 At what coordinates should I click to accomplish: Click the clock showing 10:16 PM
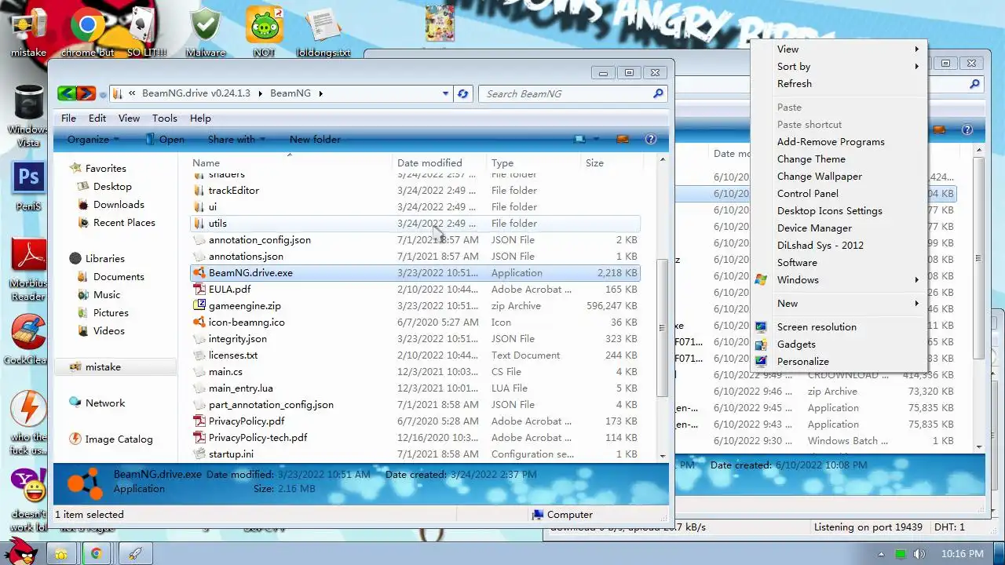962,554
